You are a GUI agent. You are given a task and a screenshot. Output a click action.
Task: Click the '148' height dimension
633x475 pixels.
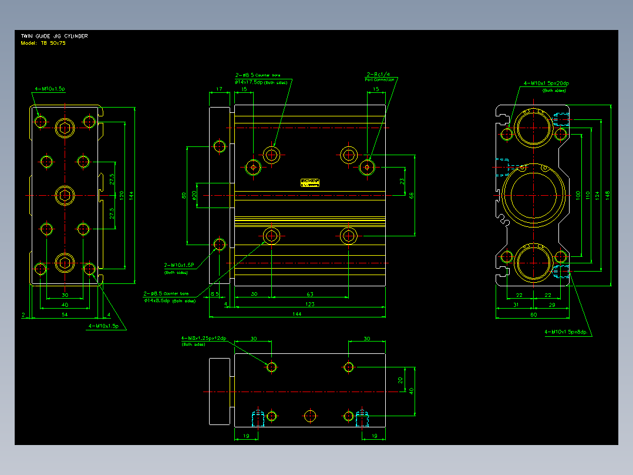(x=608, y=195)
